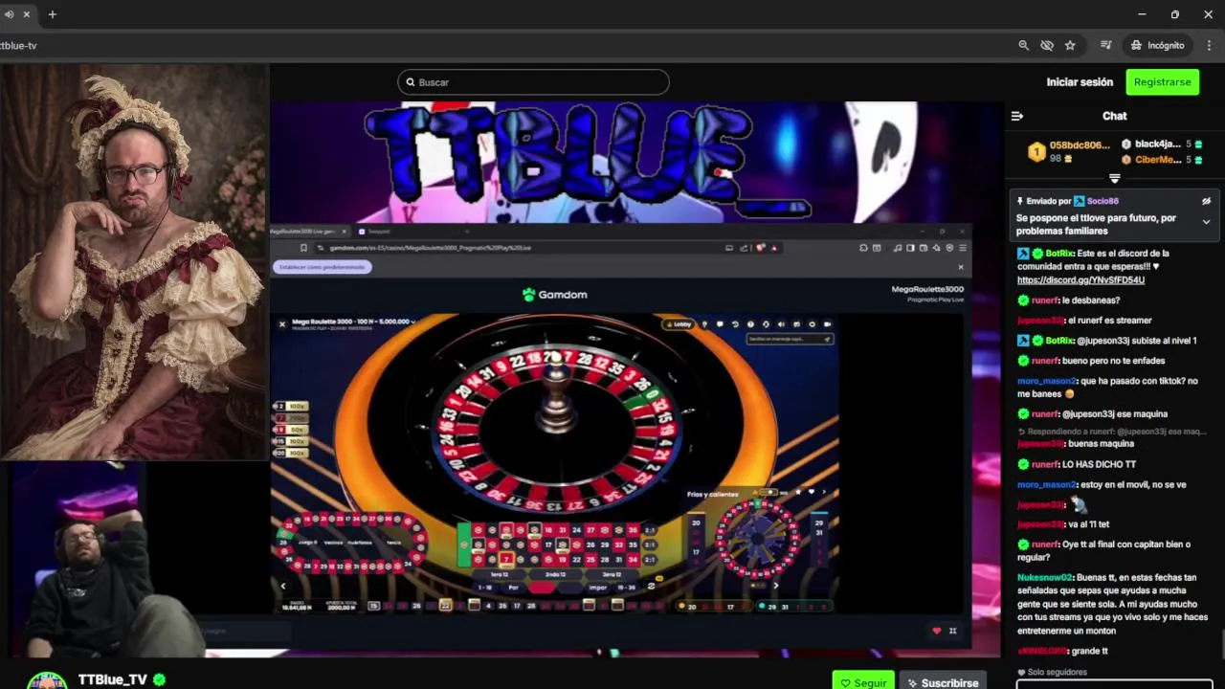Toggle fullscreen icon below game

[952, 631]
